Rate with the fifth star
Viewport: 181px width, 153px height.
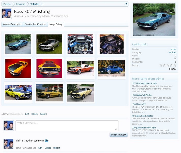click(175, 65)
